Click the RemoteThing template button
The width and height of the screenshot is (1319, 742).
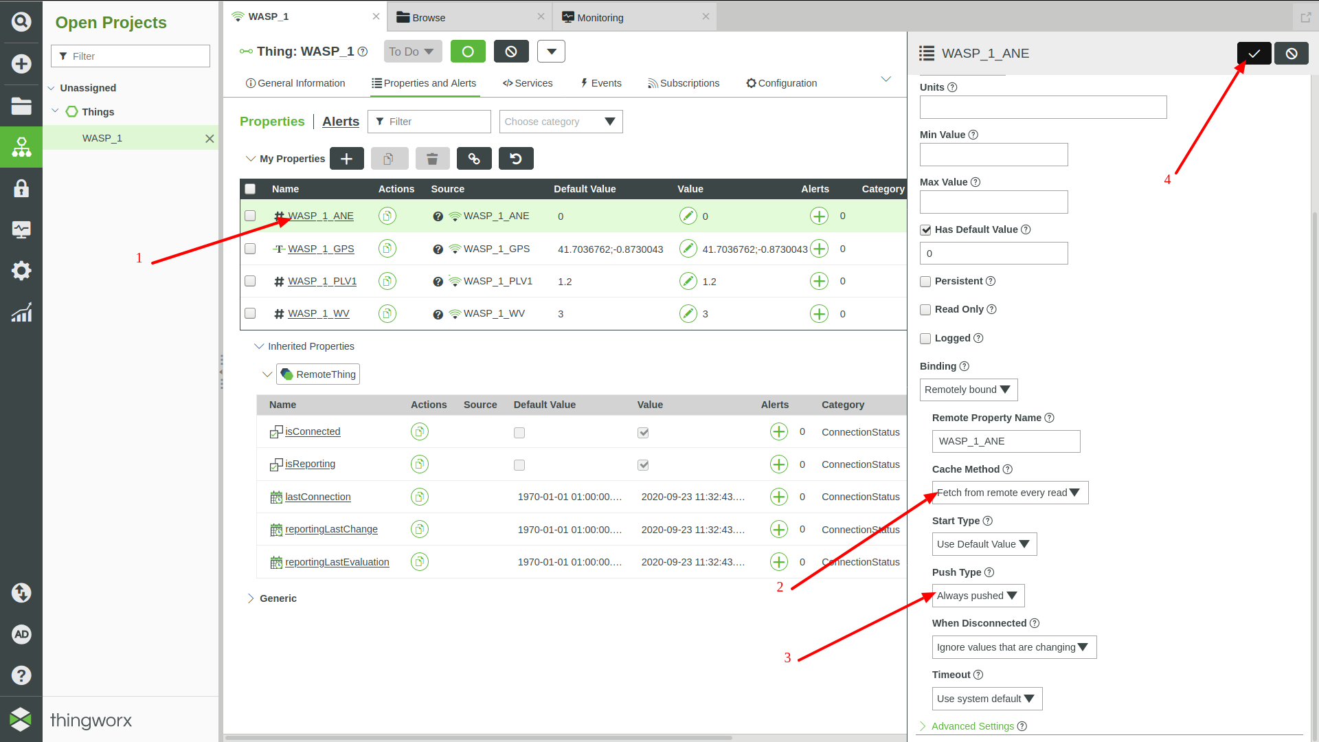tap(318, 374)
